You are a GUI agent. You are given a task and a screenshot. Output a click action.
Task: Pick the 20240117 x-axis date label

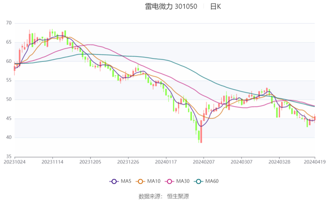[165, 162]
